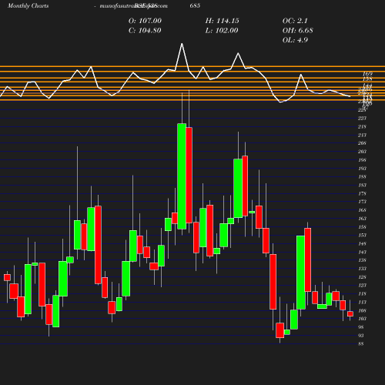Click the '685' number in the header
385x385 pixels.
[x=195, y=5]
